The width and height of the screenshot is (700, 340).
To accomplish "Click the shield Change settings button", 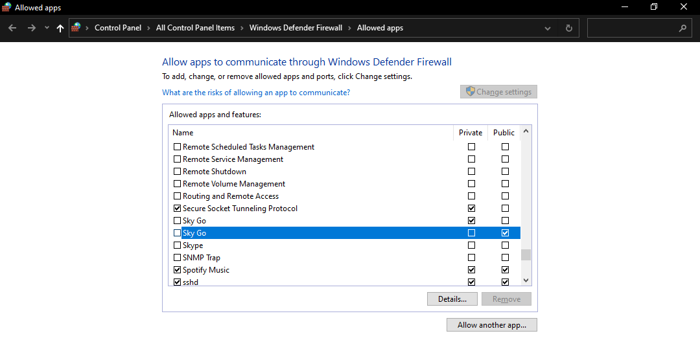I will coord(498,92).
